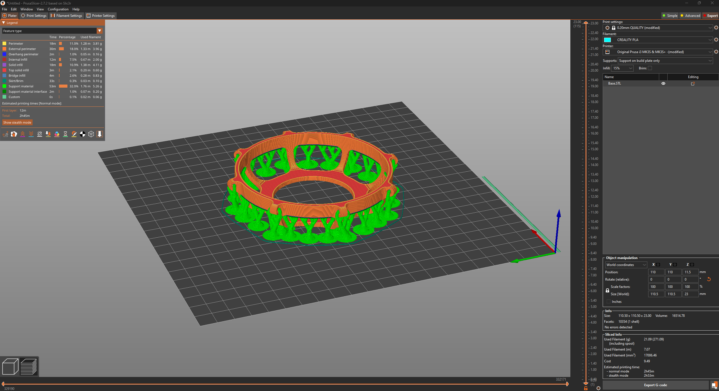Switch to Filament Settings tab
The image size is (719, 391).
point(67,16)
